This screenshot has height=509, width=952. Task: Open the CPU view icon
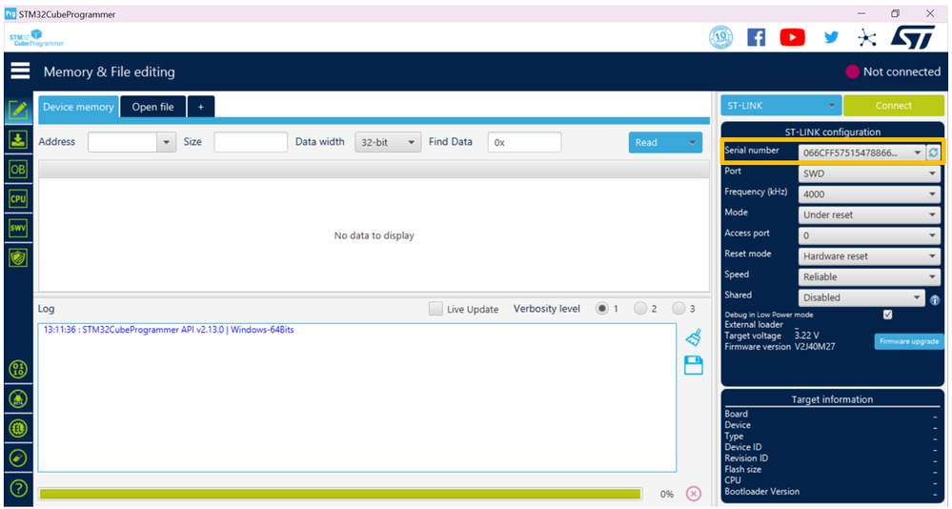[18, 198]
